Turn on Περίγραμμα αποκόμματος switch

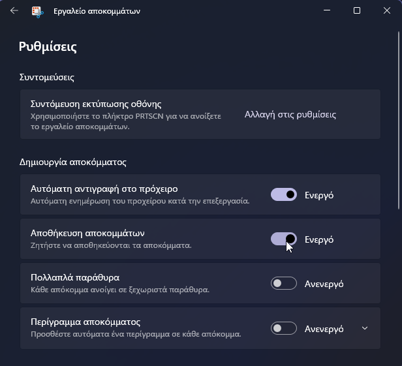(x=284, y=328)
